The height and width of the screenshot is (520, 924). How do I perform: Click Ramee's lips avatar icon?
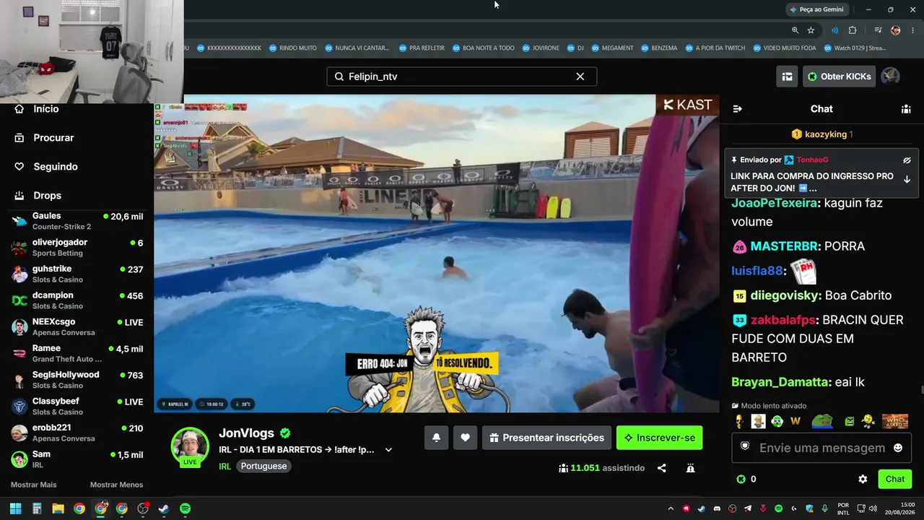click(19, 353)
